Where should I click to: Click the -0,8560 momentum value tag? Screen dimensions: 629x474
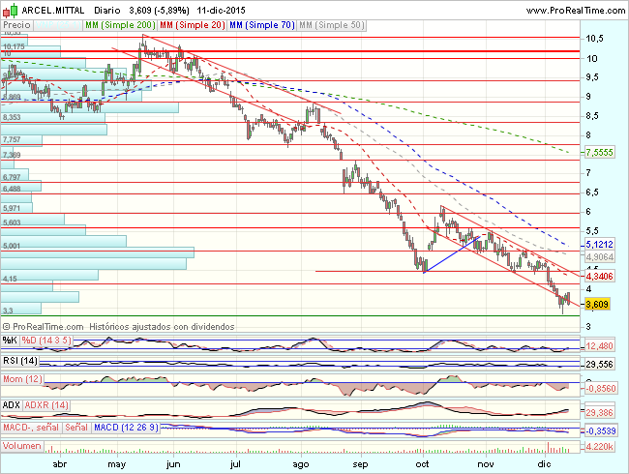601,389
